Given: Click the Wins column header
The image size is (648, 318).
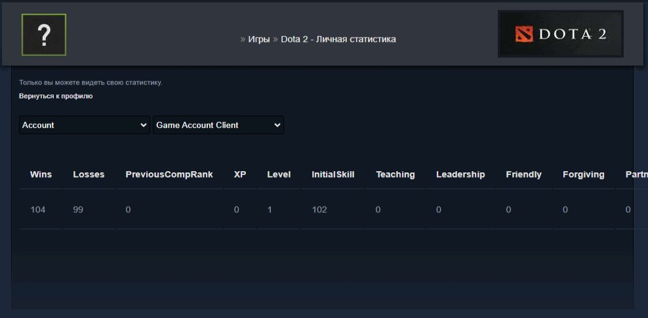Looking at the screenshot, I should coord(41,174).
